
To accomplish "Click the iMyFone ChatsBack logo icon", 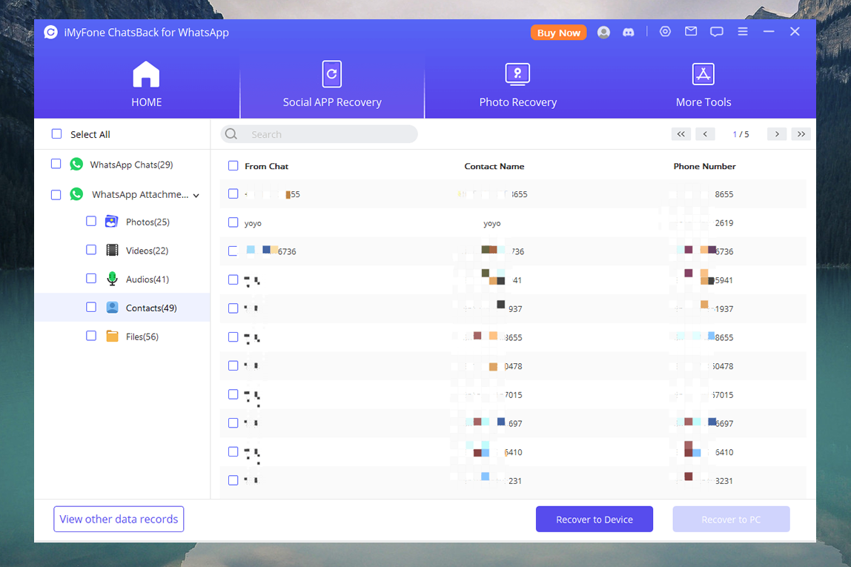I will 50,33.
